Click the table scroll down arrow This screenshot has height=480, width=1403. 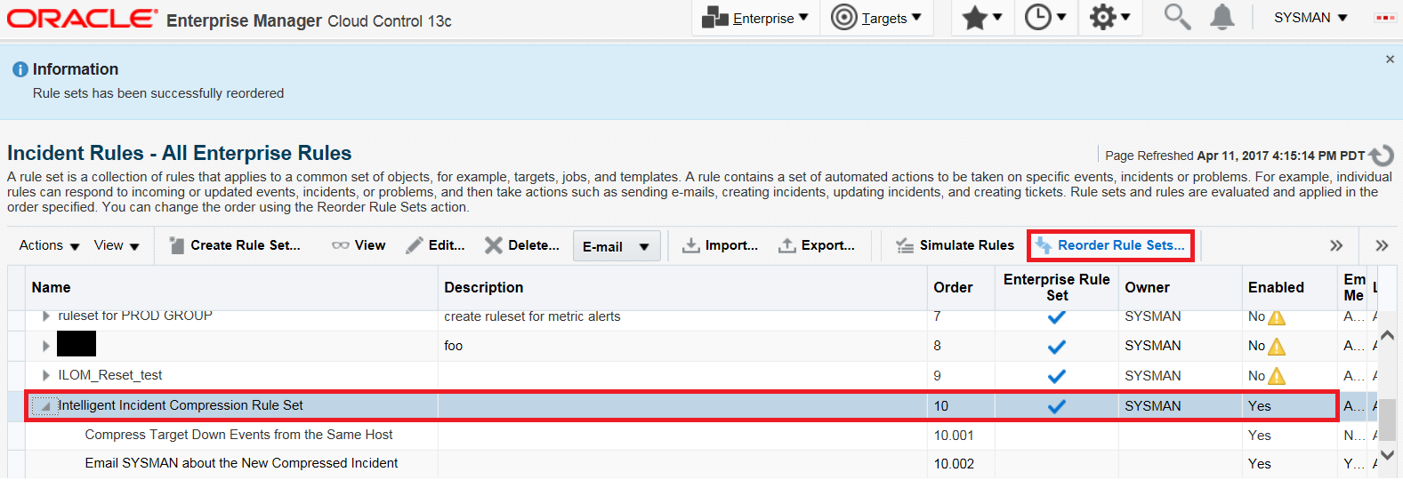tap(1387, 454)
